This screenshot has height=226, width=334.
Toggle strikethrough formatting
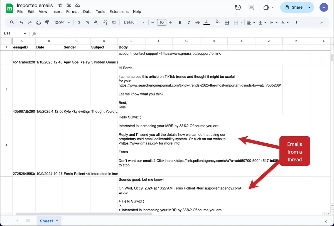coord(198,23)
